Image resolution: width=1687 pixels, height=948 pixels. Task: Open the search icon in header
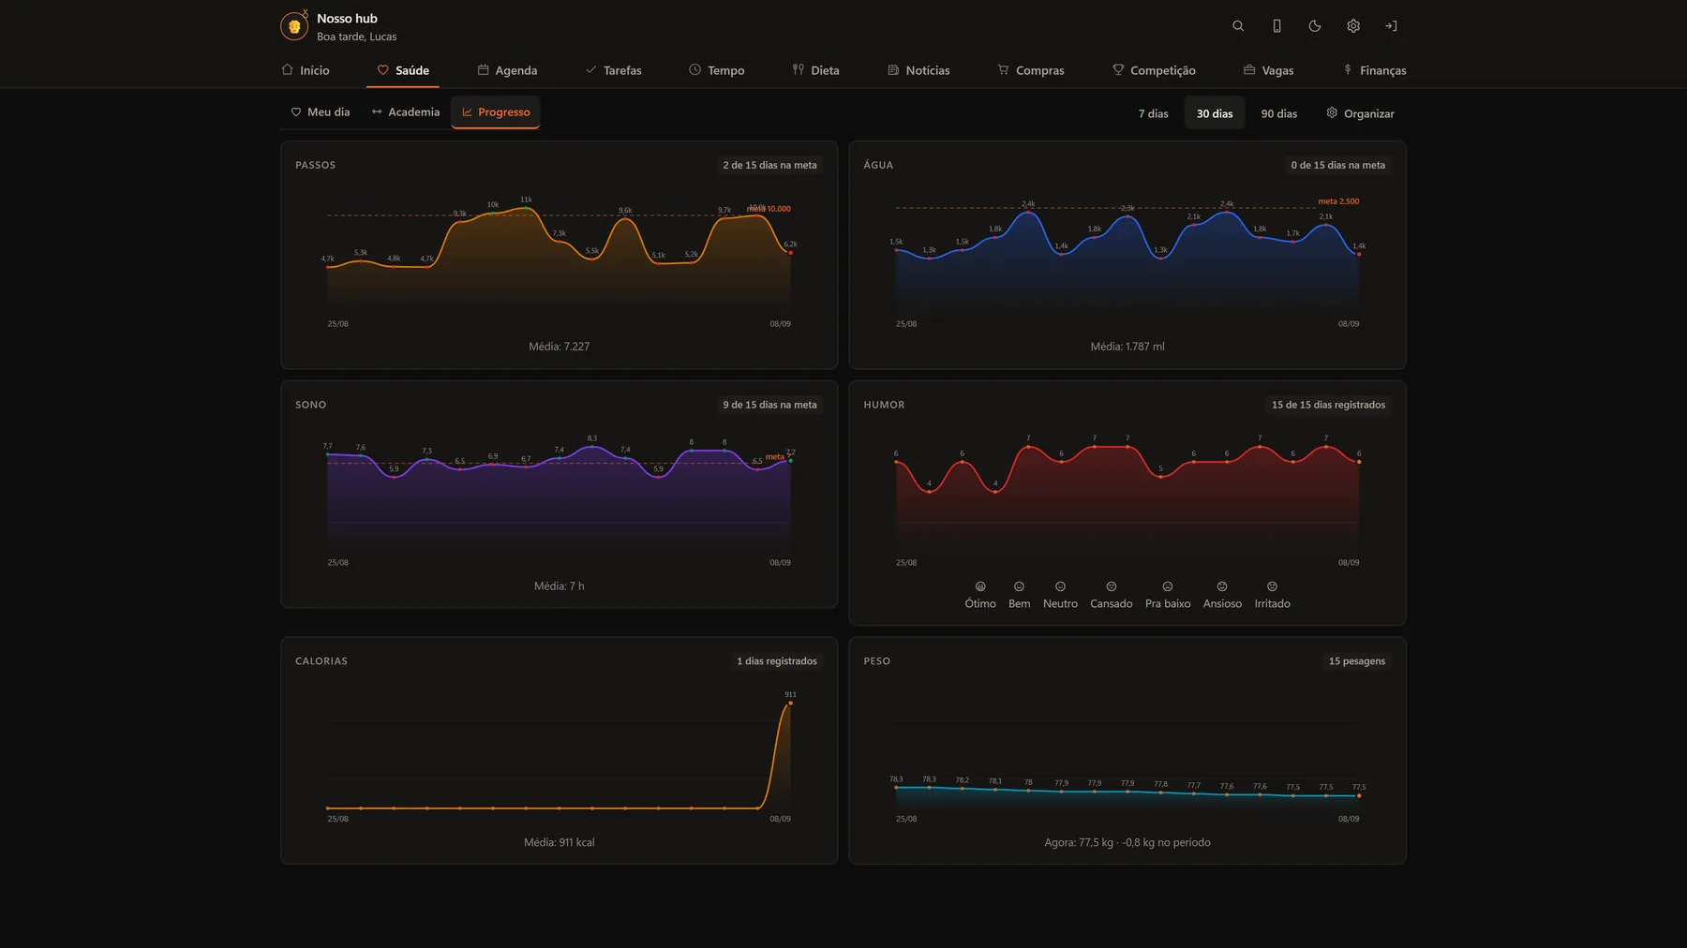[x=1238, y=26]
